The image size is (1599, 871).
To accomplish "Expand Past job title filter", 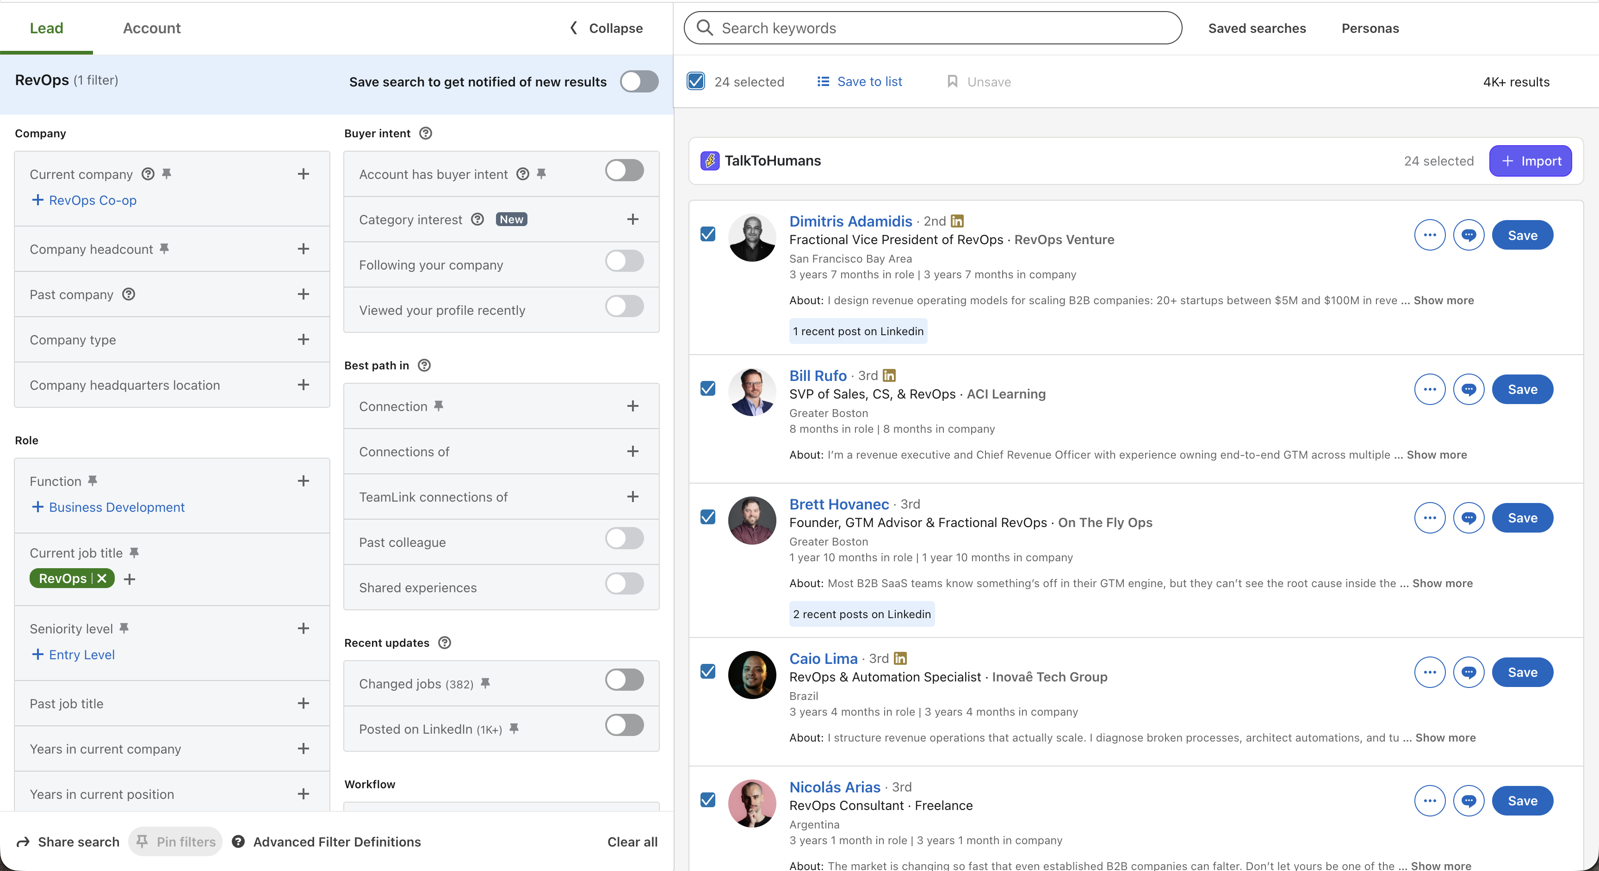I will 303,704.
